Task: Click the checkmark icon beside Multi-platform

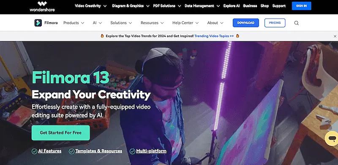Action: click(132, 152)
